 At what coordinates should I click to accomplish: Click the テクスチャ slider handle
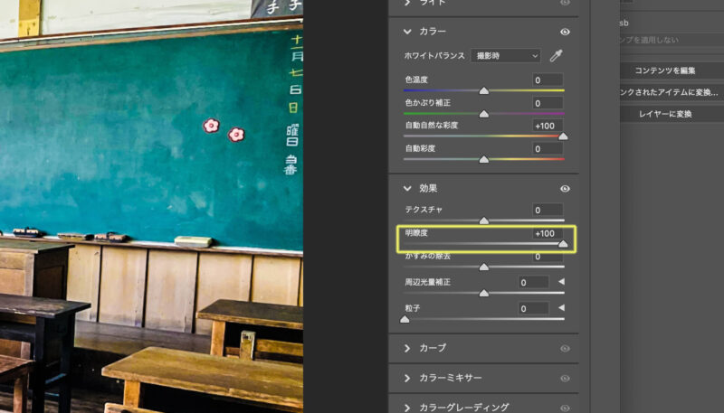[x=484, y=221]
